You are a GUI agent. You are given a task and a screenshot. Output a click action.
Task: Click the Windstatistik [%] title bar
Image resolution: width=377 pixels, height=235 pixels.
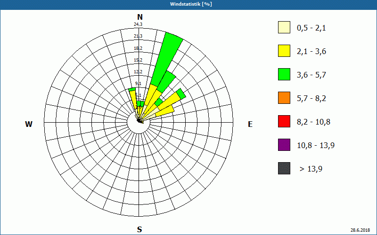[188, 4]
